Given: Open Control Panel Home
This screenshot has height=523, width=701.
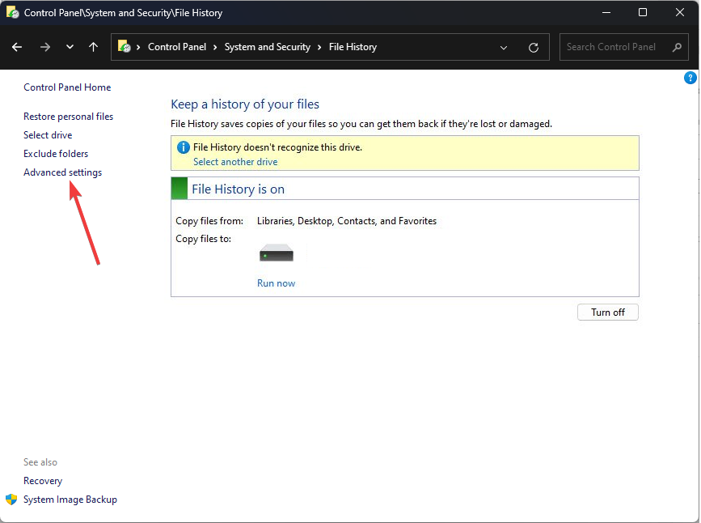Looking at the screenshot, I should pyautogui.click(x=67, y=87).
